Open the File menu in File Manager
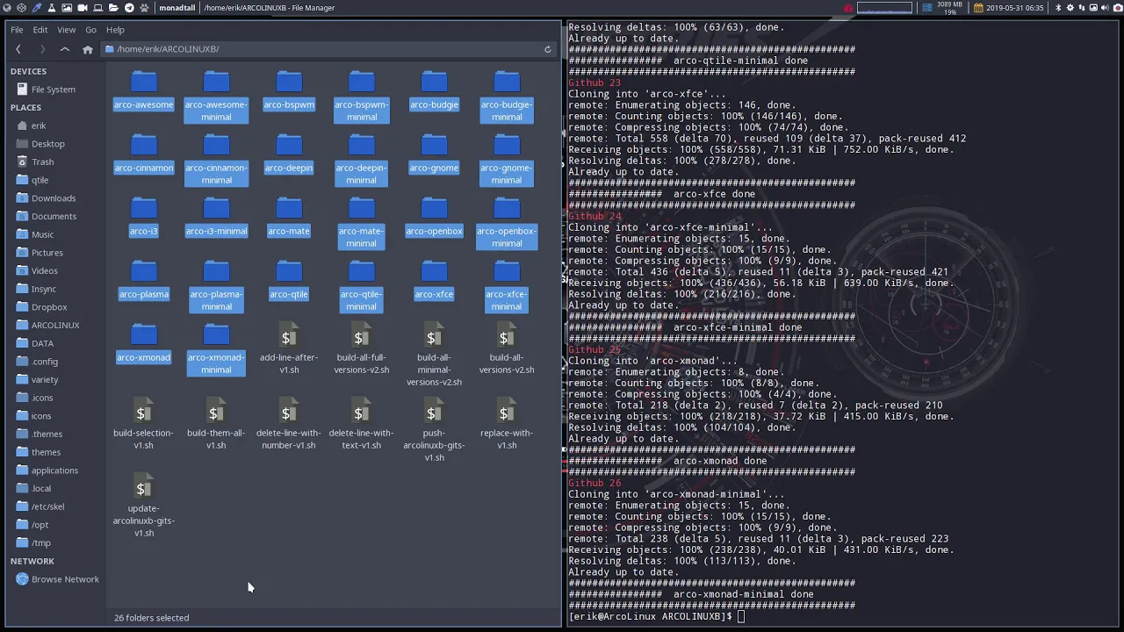Viewport: 1124px width, 632px height. [x=17, y=29]
